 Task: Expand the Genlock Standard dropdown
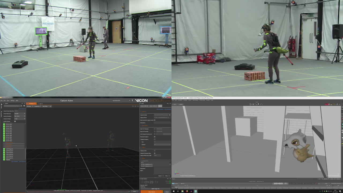[20, 116]
